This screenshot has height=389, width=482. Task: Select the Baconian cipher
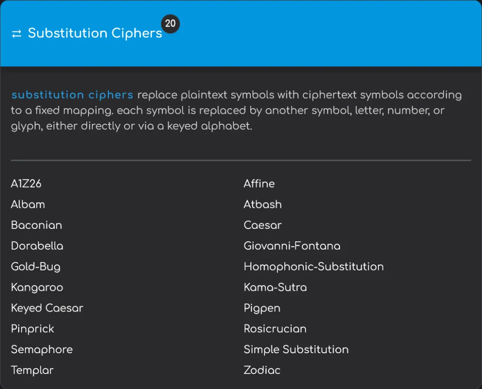click(x=36, y=225)
